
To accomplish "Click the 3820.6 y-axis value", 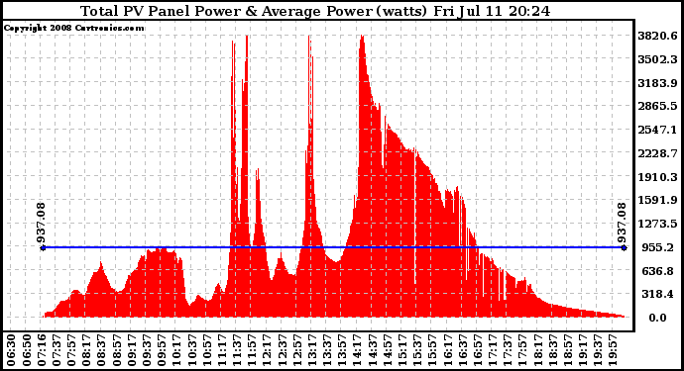I will click(x=657, y=36).
